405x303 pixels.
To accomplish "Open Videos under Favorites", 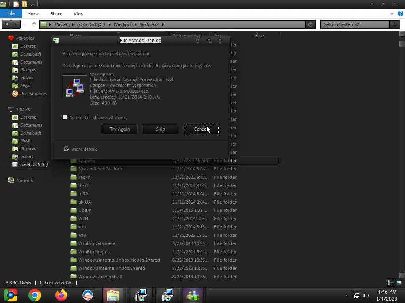I will 26,78.
